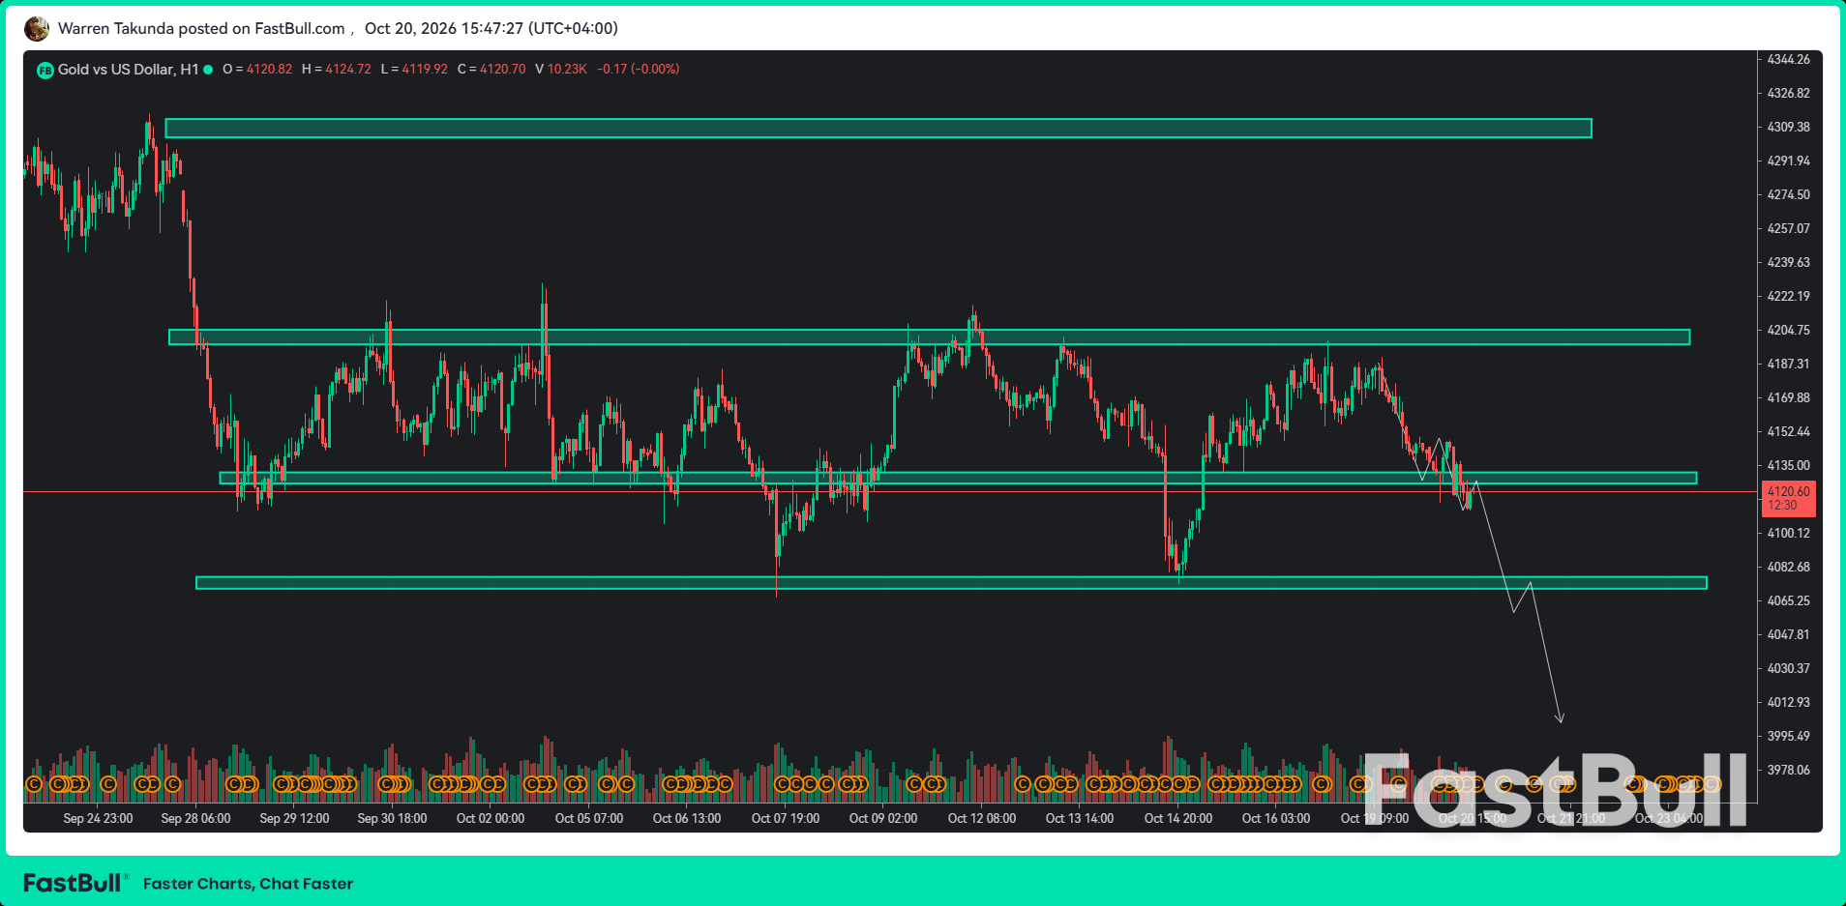Select the change value -0.17 (-0.00%)
This screenshot has width=1846, height=906.
(x=639, y=70)
